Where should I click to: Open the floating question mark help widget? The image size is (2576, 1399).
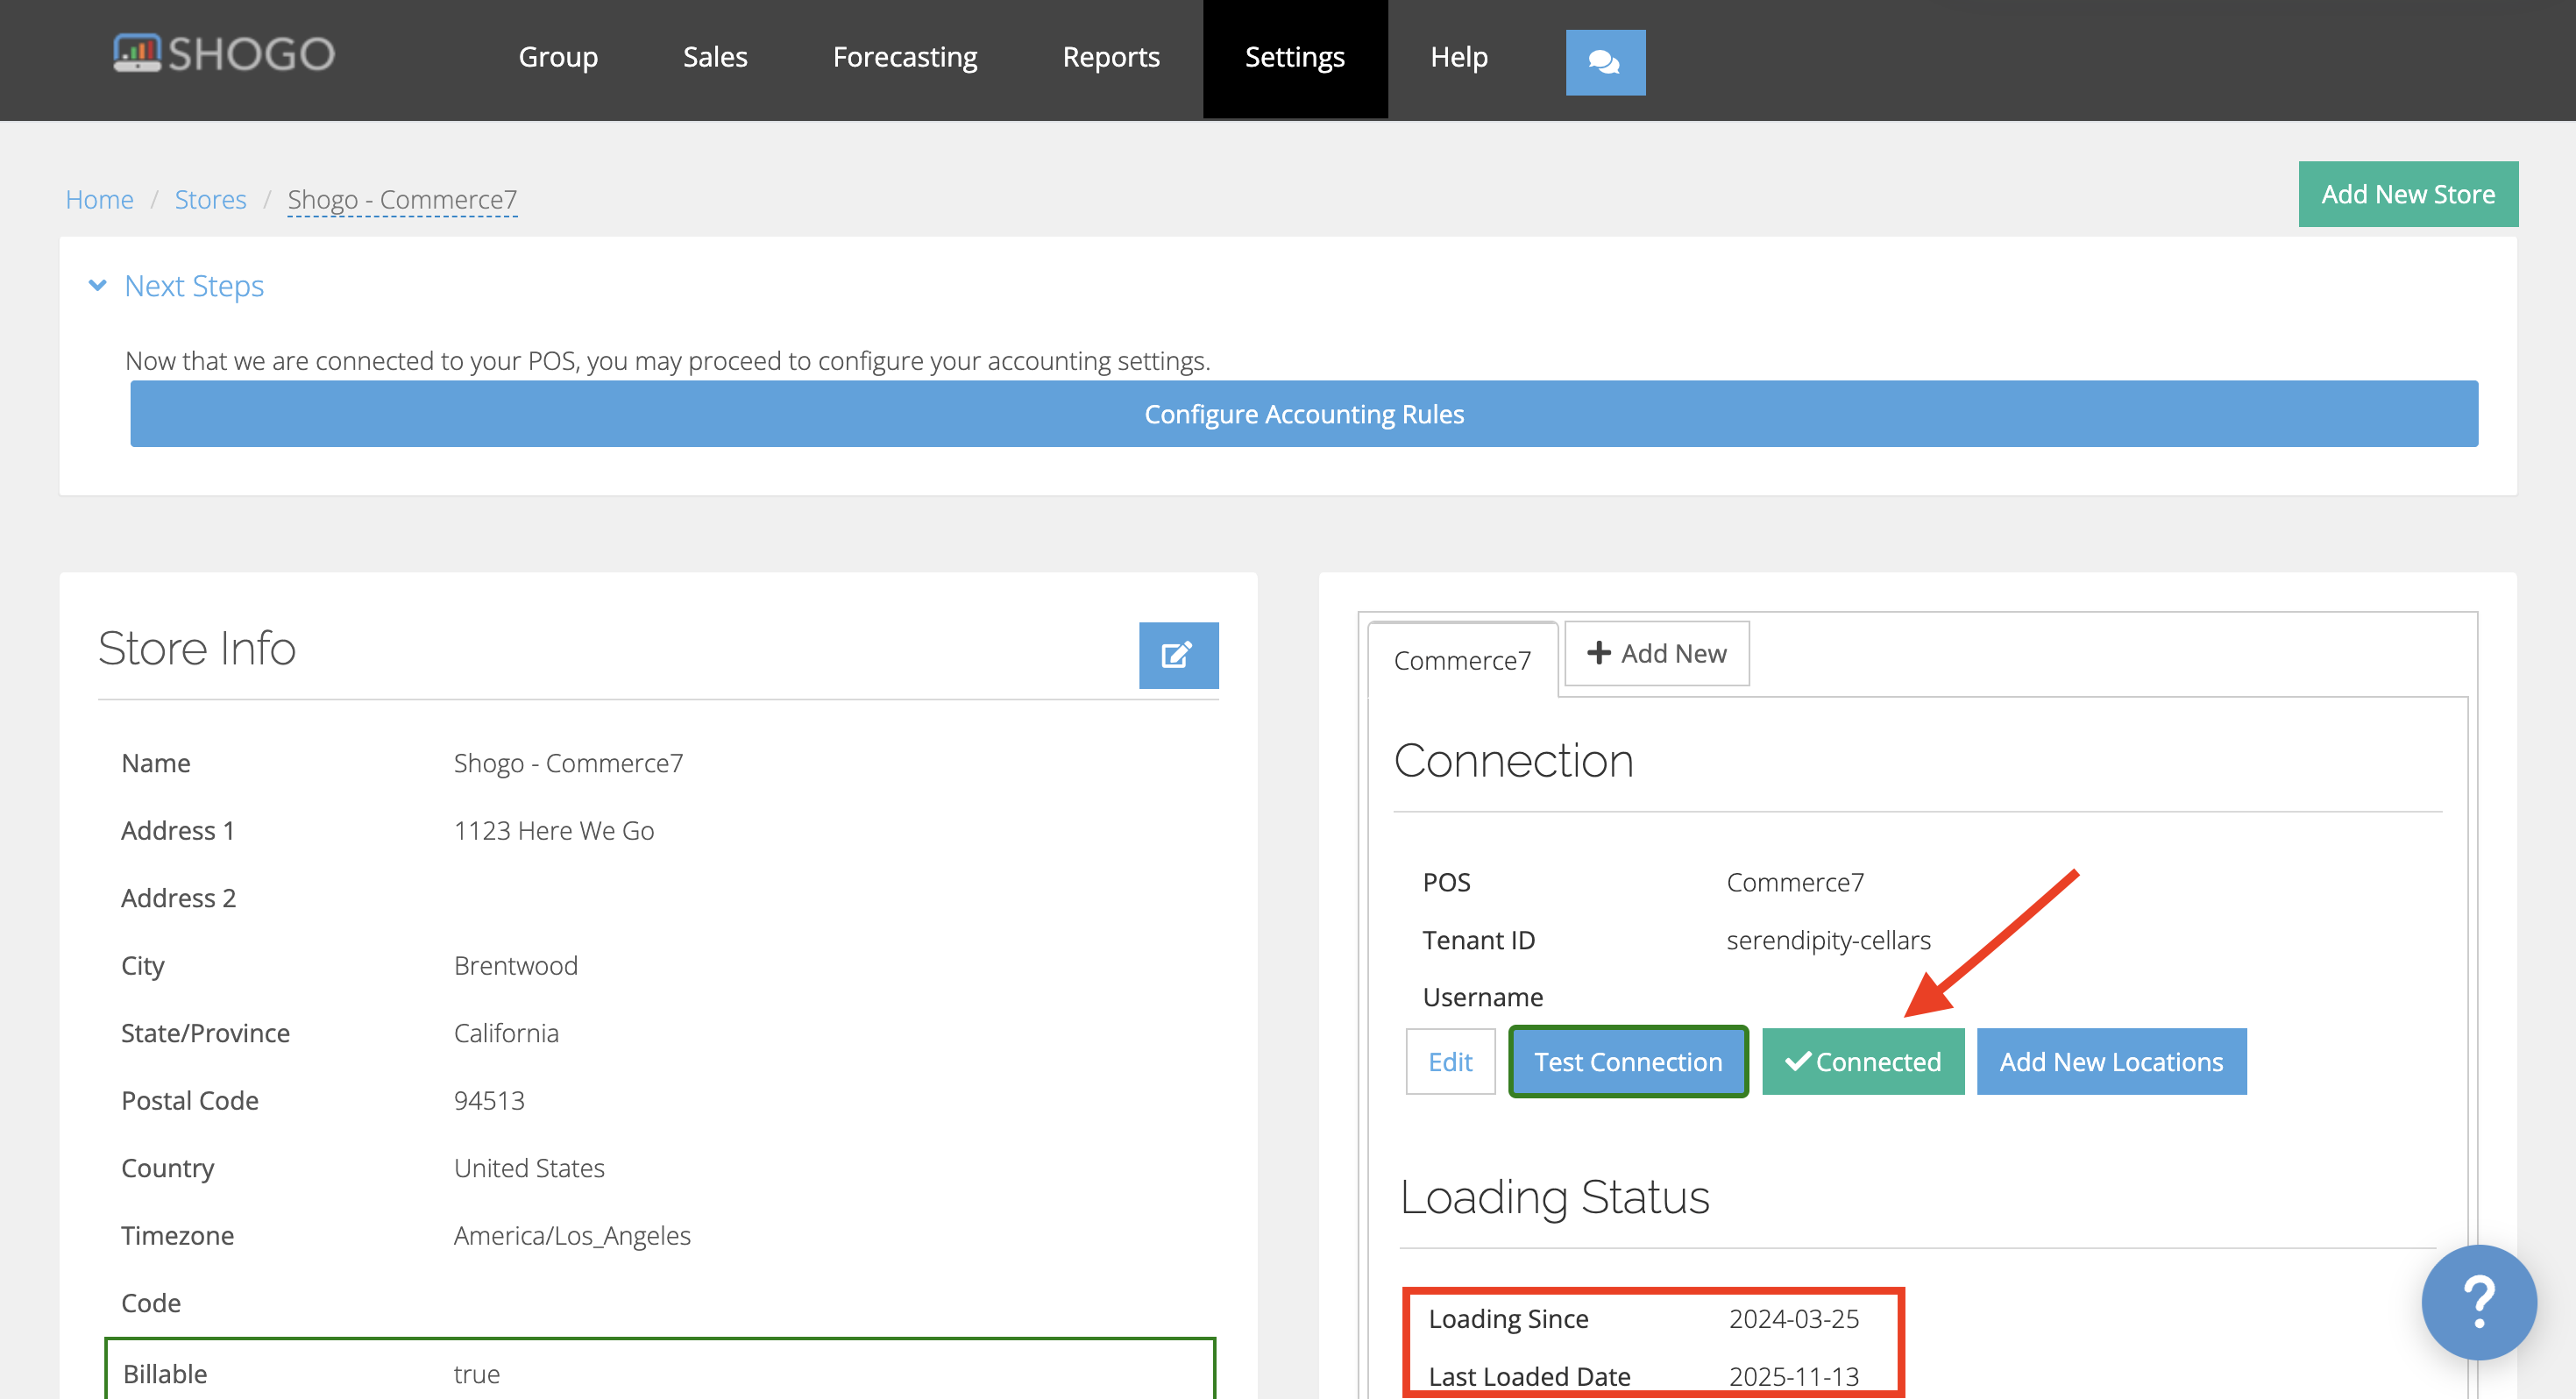pyautogui.click(x=2478, y=1302)
